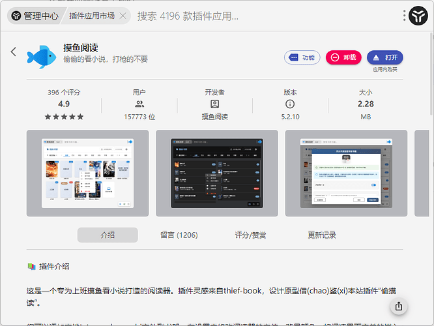Open the third dialog screenshot thumbnail
Image resolution: width=434 pixels, height=326 pixels.
[346, 173]
